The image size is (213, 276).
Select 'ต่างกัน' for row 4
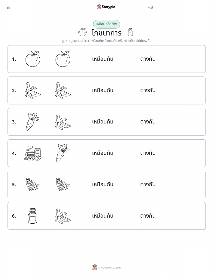coord(148,153)
